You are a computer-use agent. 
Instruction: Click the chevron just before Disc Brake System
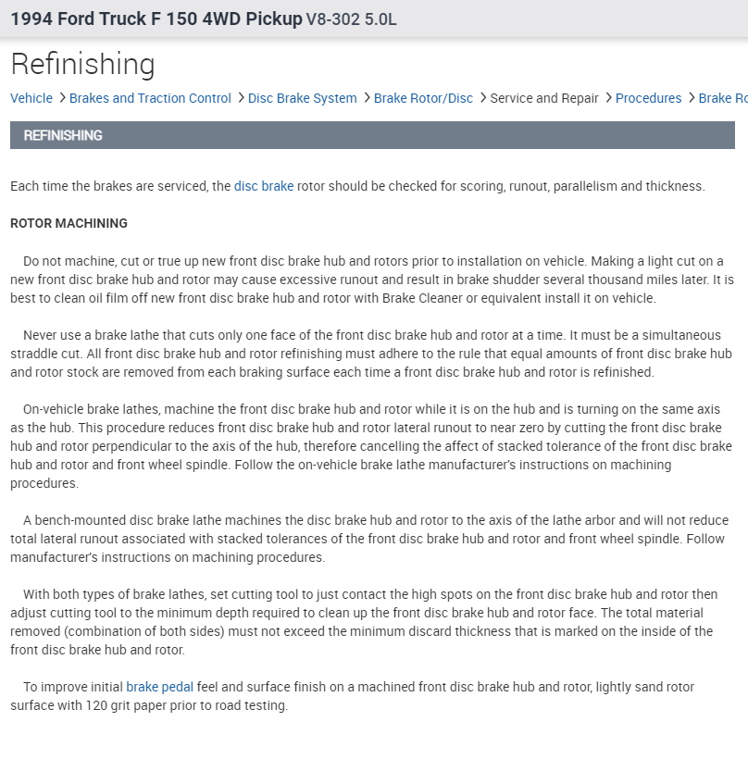[x=240, y=98]
